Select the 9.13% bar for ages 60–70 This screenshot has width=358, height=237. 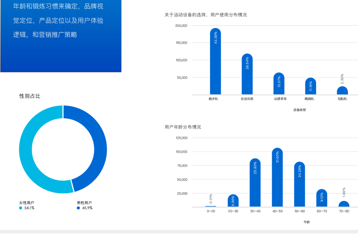click(x=322, y=198)
